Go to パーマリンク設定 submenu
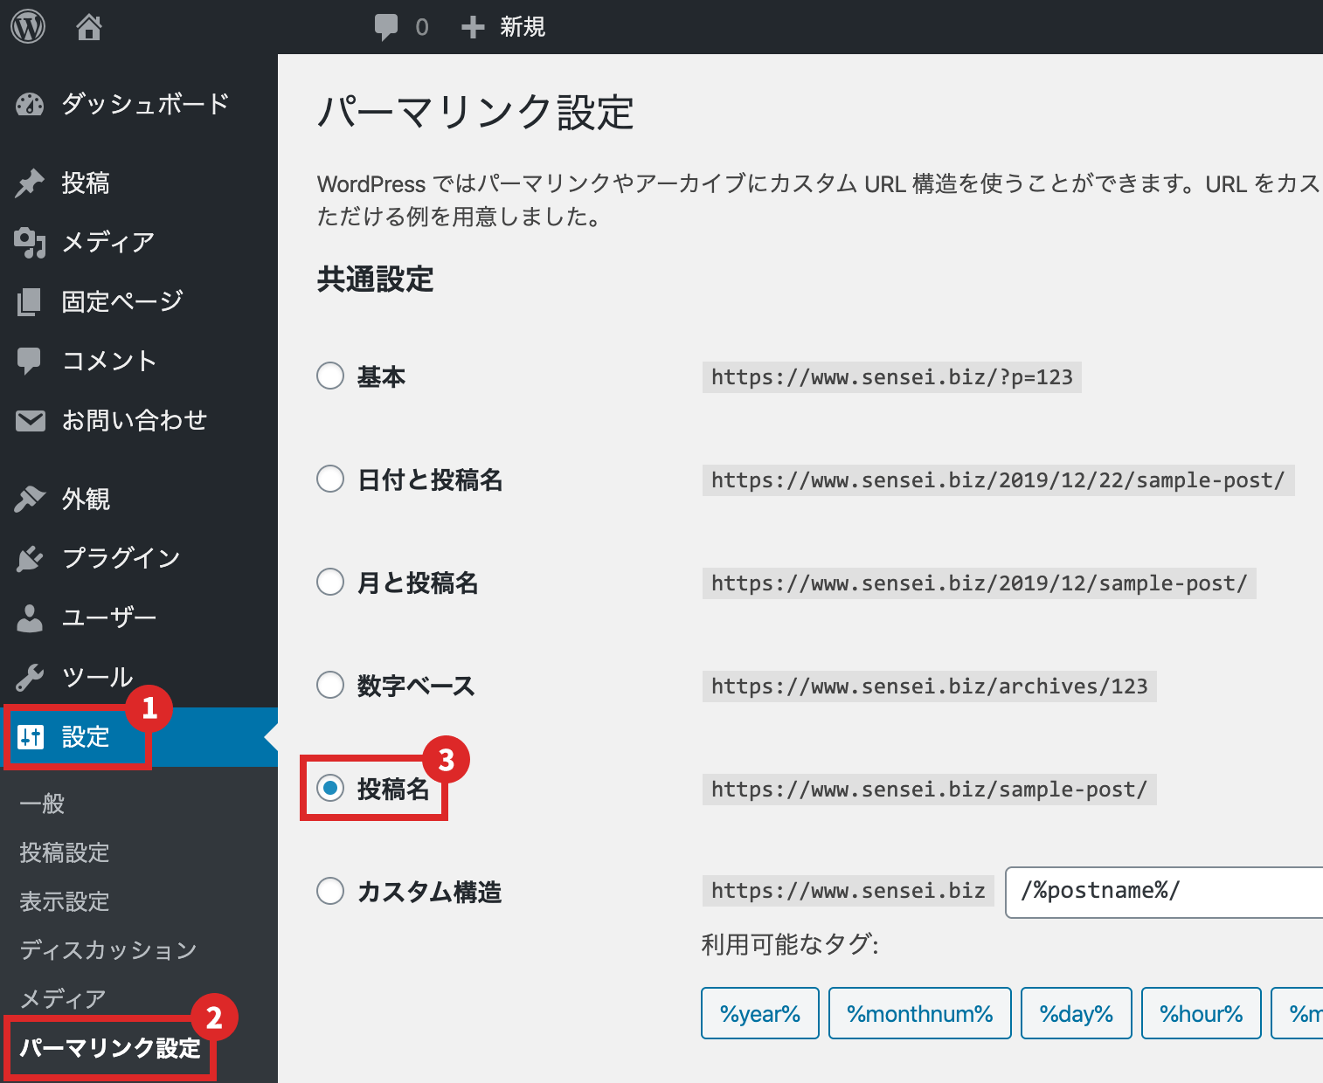Screen dimensions: 1323x1083 [x=110, y=1048]
